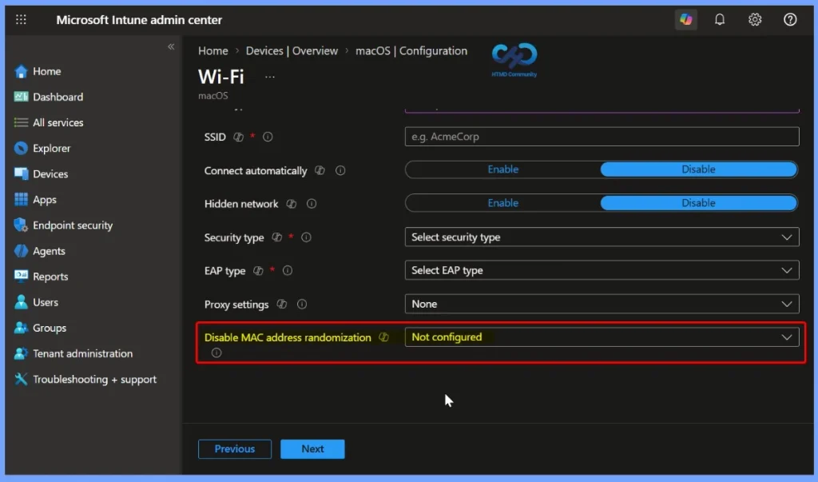Click the Users icon in sidebar
818x482 pixels.
(x=21, y=302)
